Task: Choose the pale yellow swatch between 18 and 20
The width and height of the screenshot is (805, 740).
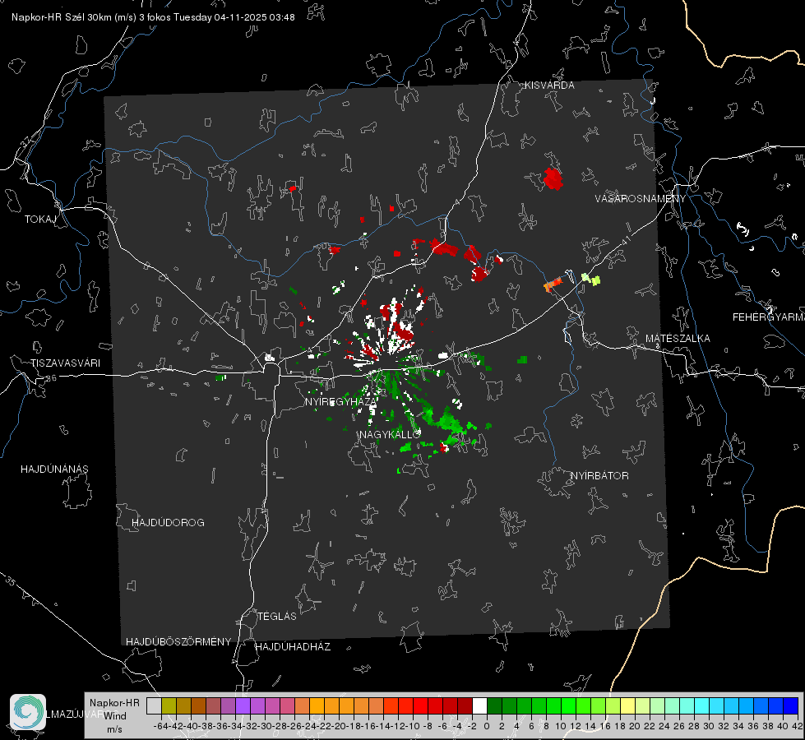Action: tap(627, 705)
